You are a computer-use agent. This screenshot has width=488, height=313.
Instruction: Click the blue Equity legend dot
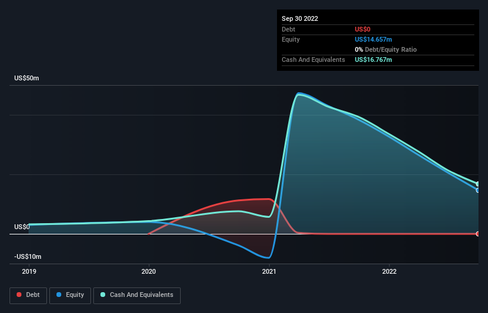point(59,295)
